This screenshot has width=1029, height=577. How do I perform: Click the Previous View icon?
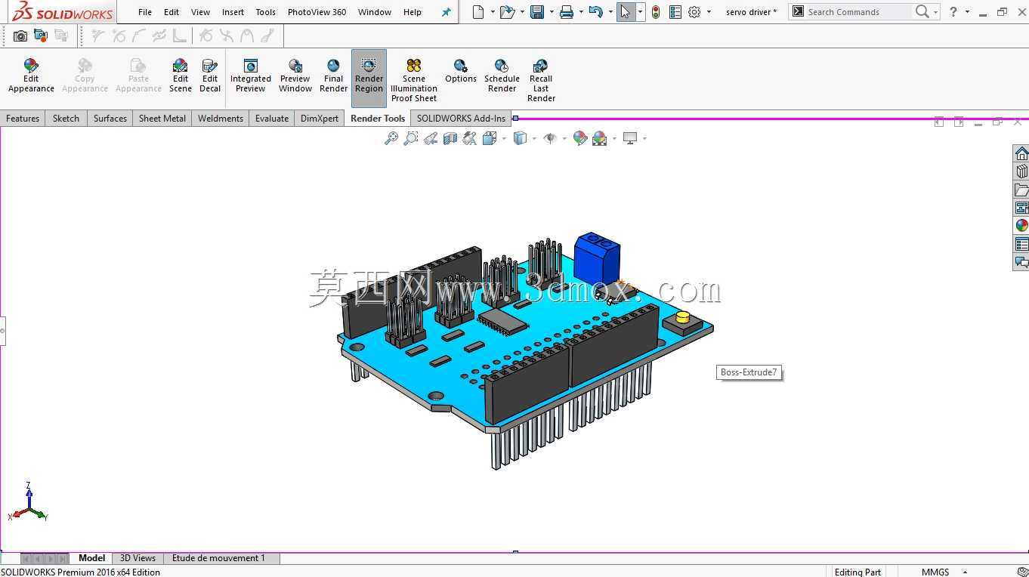coord(431,138)
